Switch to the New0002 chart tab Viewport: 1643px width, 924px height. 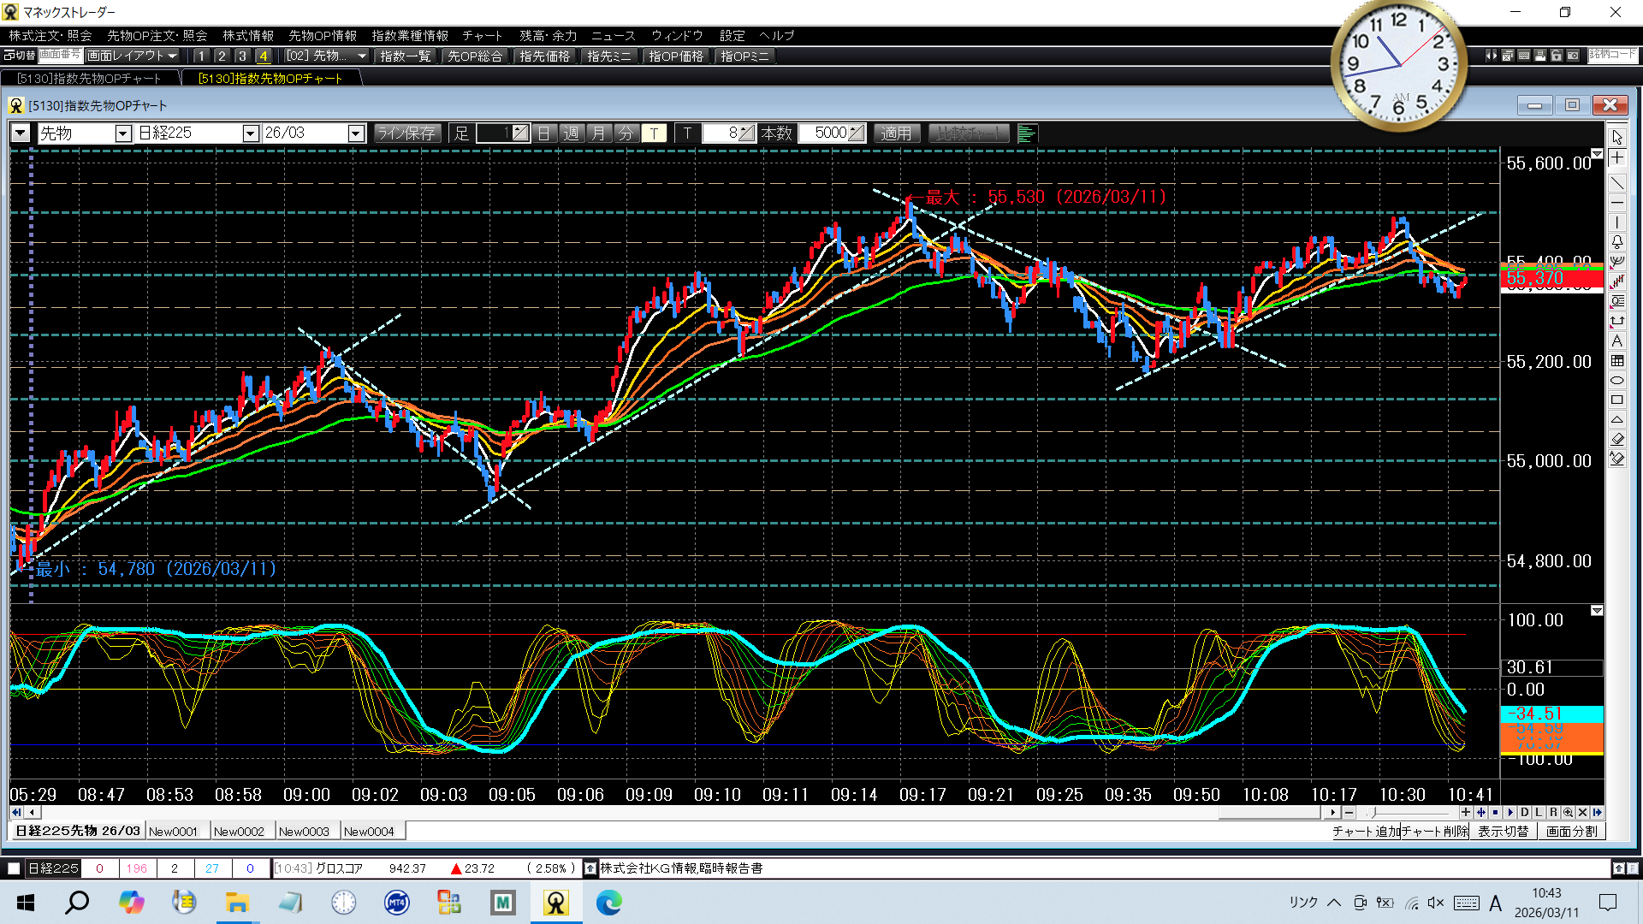coord(239,831)
